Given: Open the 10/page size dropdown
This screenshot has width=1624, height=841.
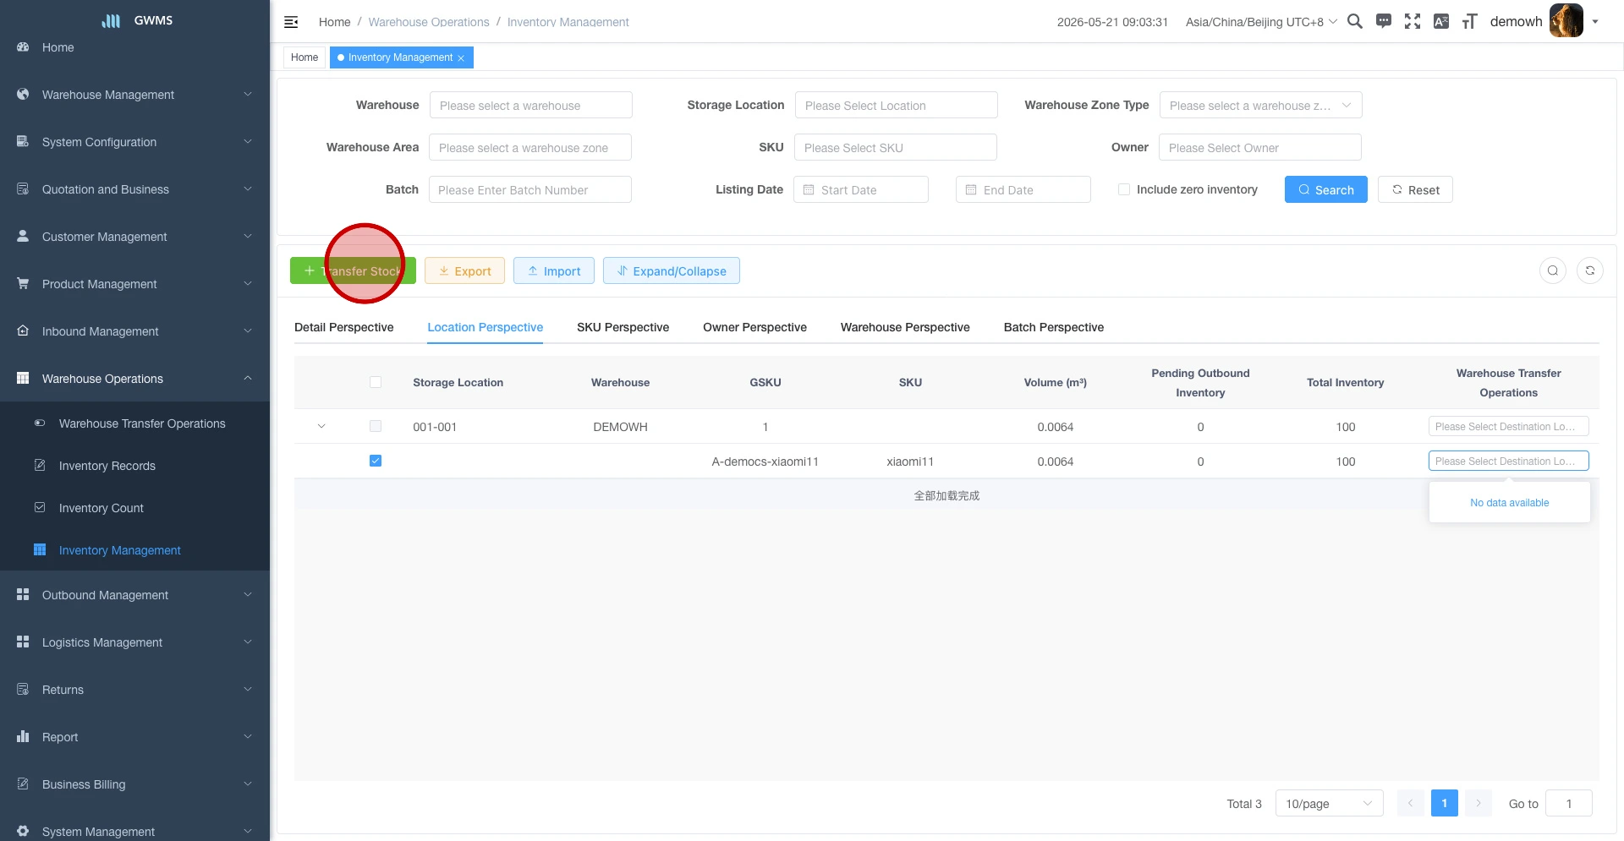Looking at the screenshot, I should 1329,803.
